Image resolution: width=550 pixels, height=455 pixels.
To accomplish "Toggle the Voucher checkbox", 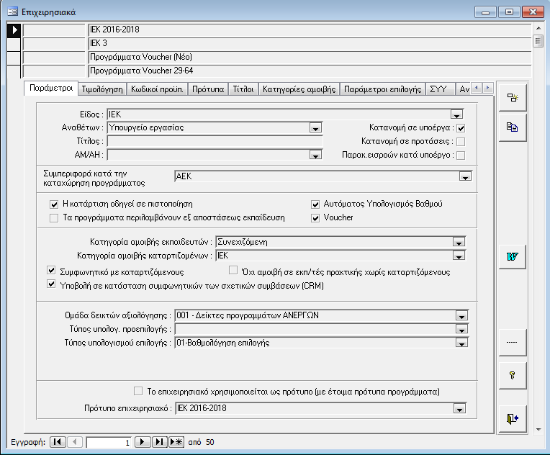I will 315,217.
